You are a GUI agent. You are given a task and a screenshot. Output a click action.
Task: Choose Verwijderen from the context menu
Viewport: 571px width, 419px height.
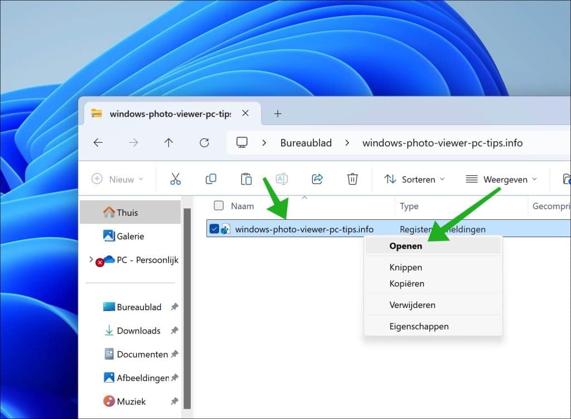(x=433, y=305)
